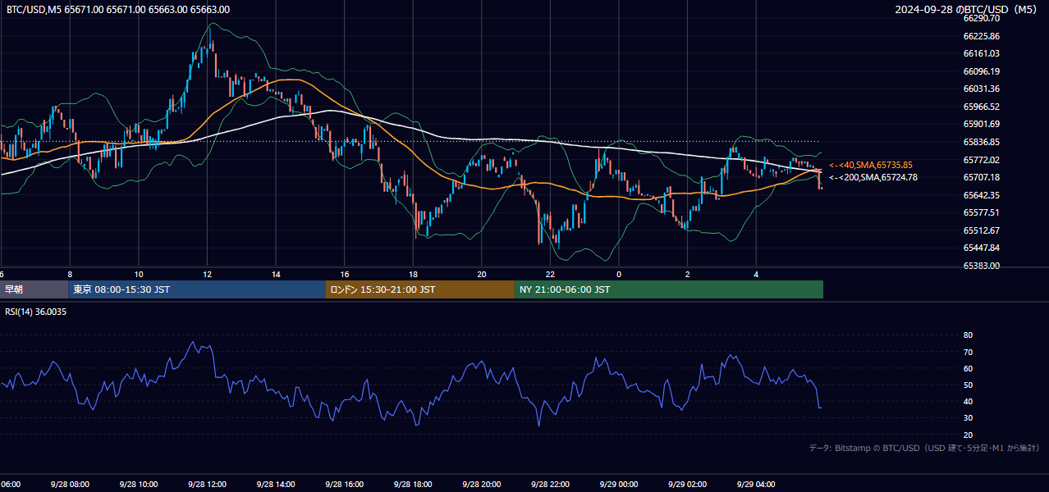
Task: Click bottom time label 9/28 20:00
Action: [x=481, y=484]
